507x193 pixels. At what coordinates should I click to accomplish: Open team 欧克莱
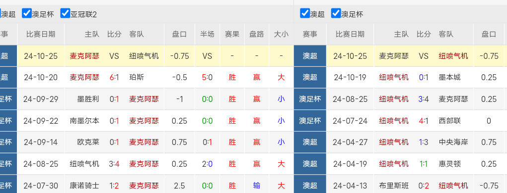[x=88, y=142]
